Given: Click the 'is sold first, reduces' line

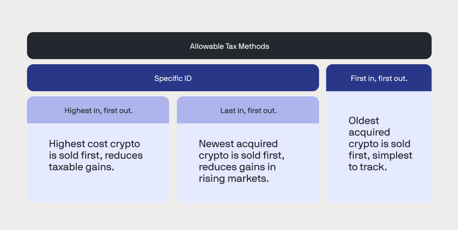Looking at the screenshot, I should pos(96,155).
